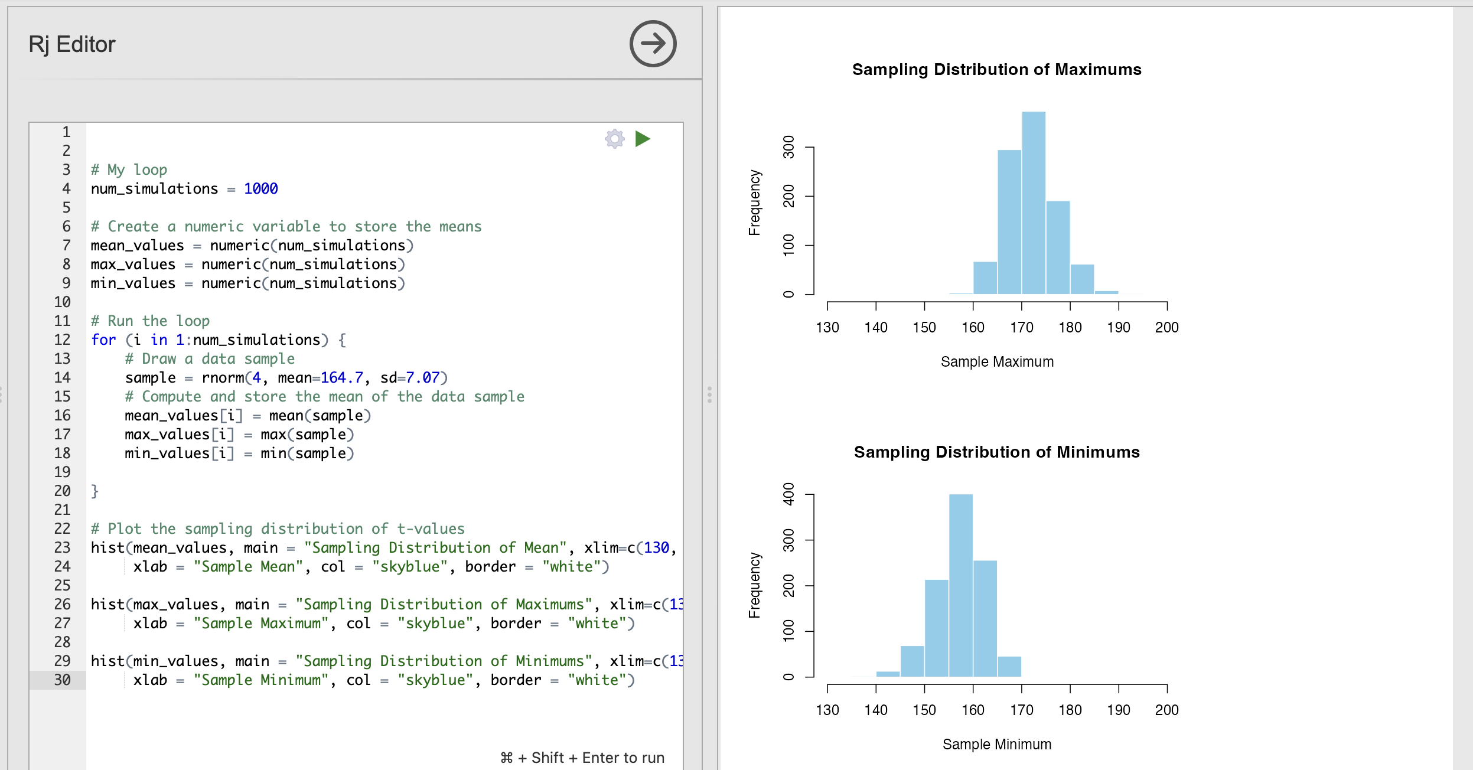Image resolution: width=1473 pixels, height=770 pixels.
Task: Click the 'mean_values[i] = mean(sample)' line
Action: 248,415
